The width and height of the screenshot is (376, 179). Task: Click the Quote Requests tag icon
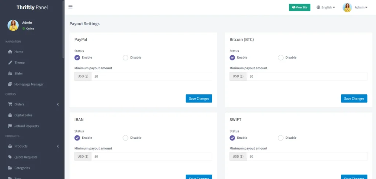coord(10,157)
